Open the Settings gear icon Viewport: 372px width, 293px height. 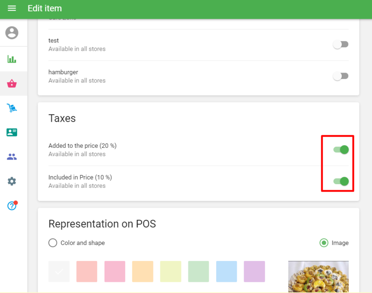(12, 181)
